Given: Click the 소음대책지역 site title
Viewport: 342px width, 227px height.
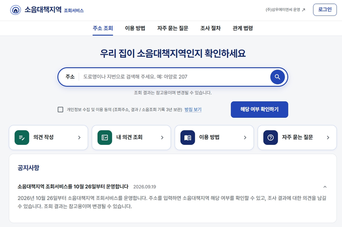Looking at the screenshot, I should point(43,9).
